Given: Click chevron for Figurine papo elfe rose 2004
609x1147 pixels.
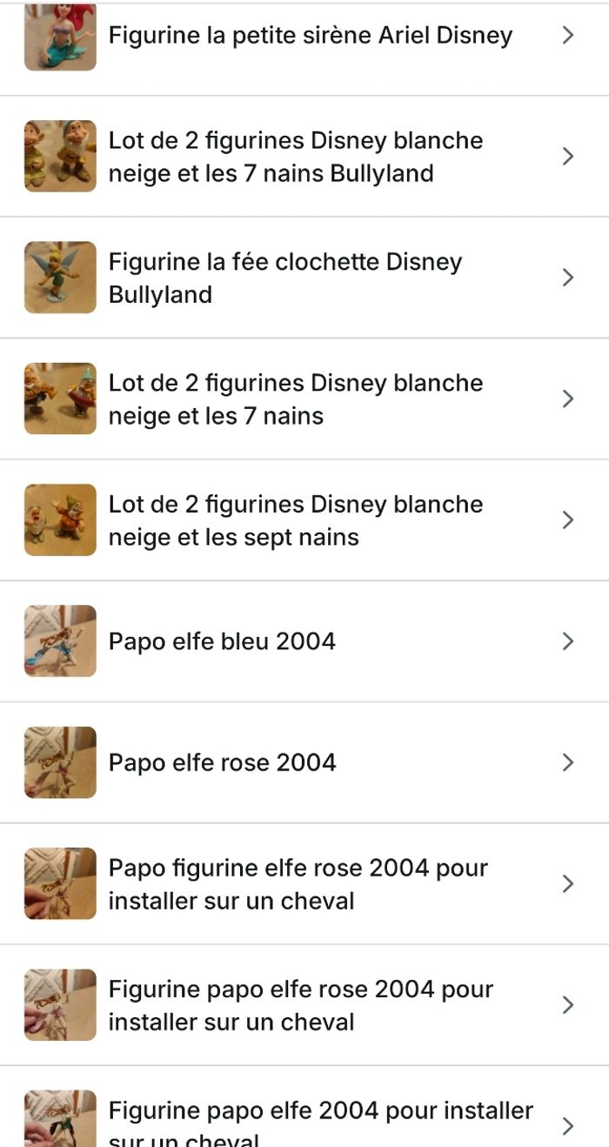Looking at the screenshot, I should point(568,1004).
